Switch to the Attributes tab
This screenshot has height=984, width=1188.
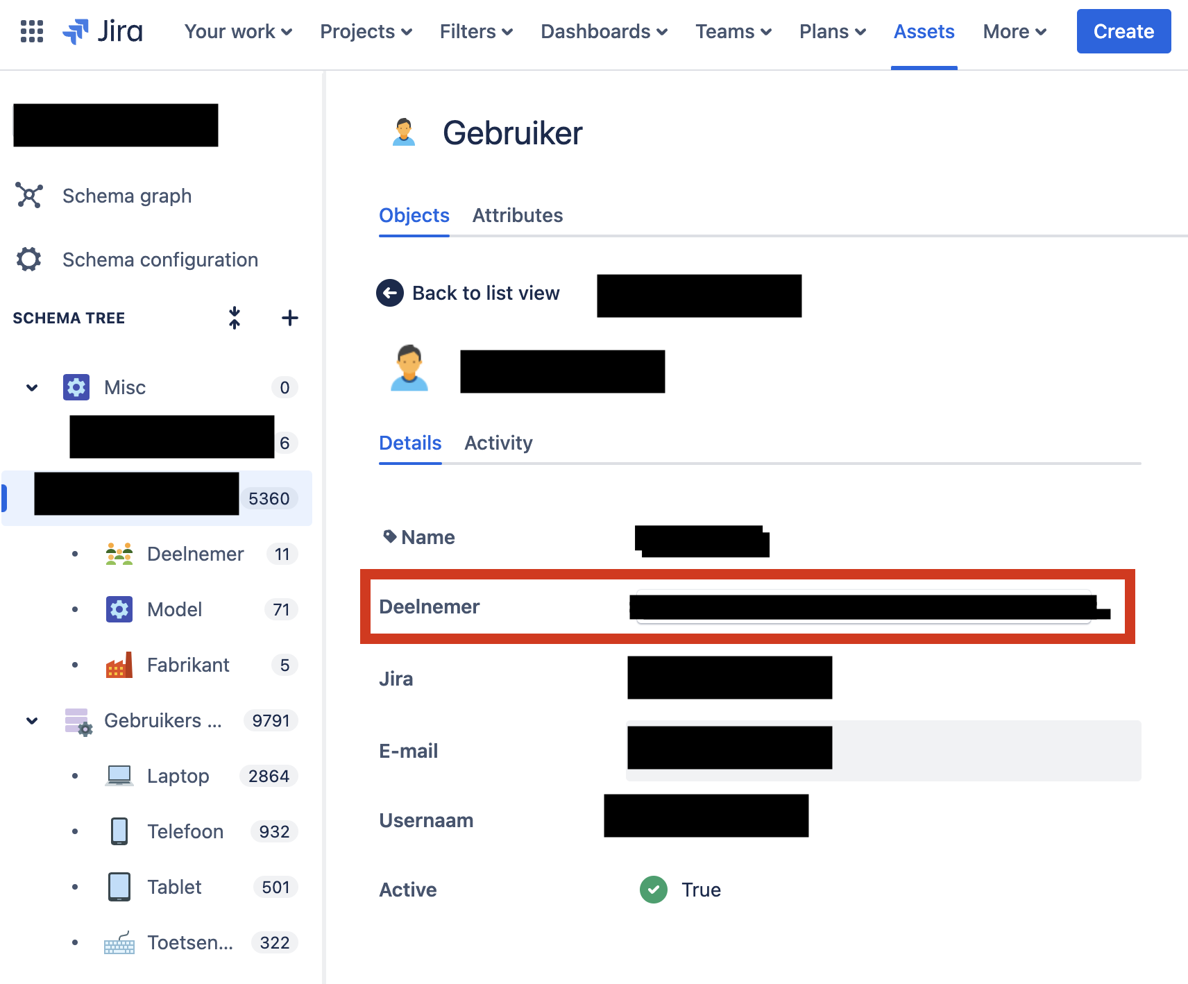click(518, 215)
